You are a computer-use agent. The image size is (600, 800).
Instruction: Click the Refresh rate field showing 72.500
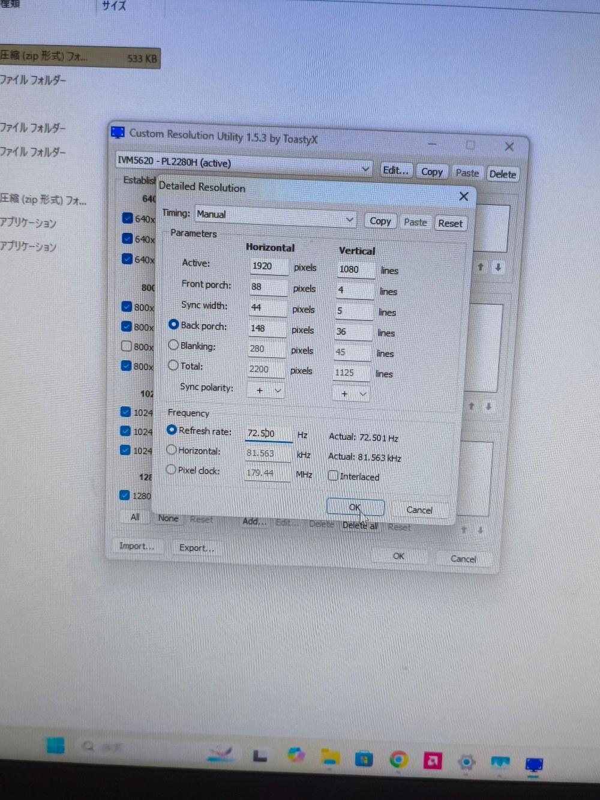pyautogui.click(x=269, y=433)
